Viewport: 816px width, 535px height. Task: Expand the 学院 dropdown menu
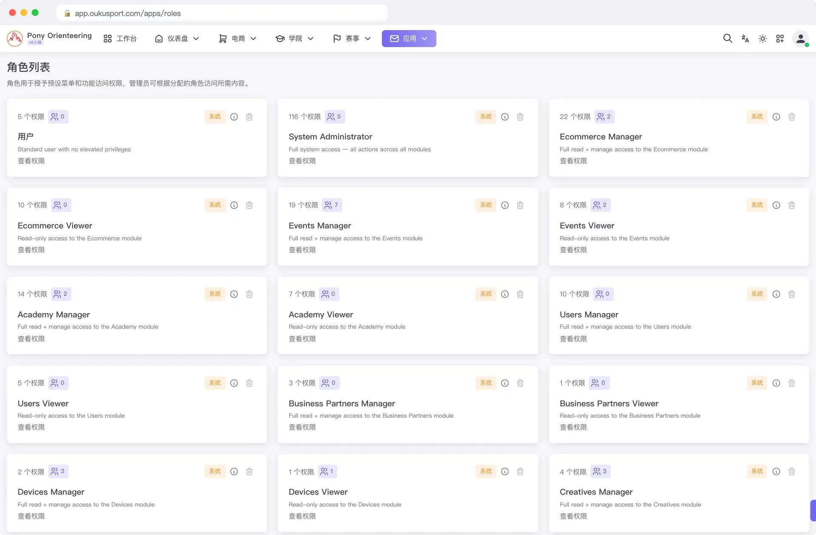(x=295, y=39)
